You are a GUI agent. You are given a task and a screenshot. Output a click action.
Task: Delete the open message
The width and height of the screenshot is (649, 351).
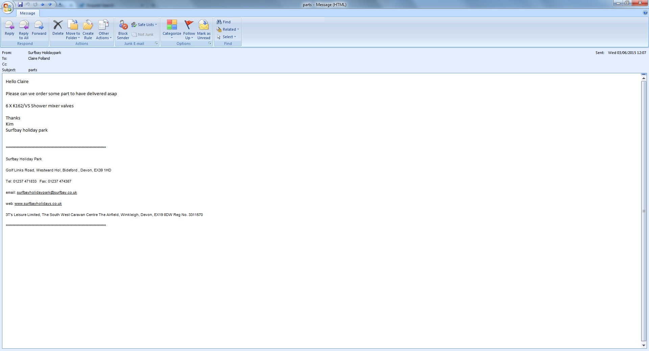[58, 29]
